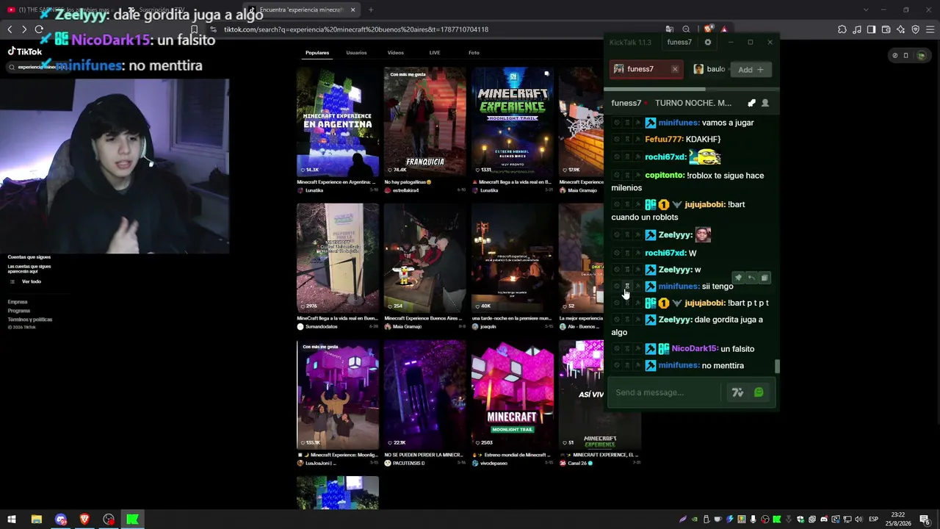Pin the hovered 'sii tengo' message
The height and width of the screenshot is (529, 940).
pos(739,278)
